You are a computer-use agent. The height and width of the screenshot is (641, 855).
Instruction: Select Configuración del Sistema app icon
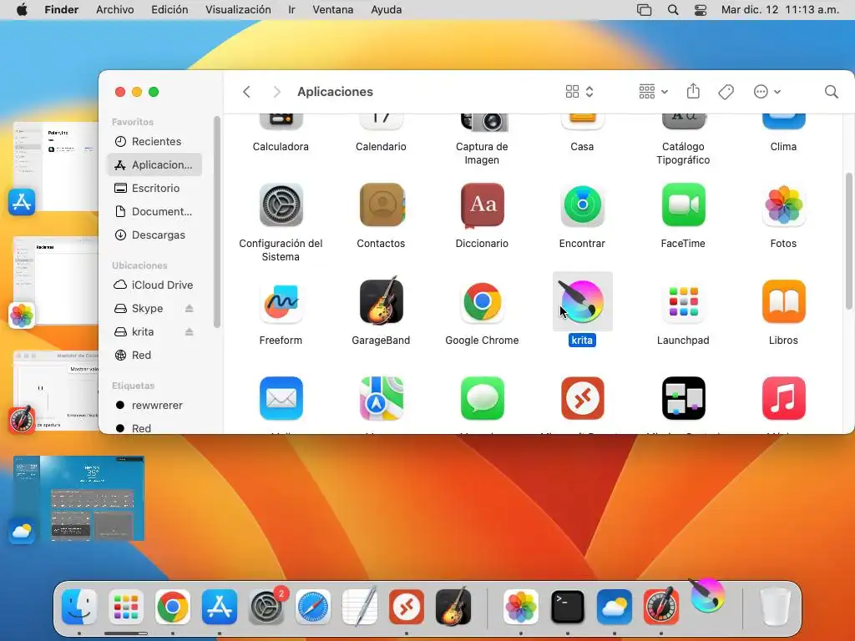281,205
